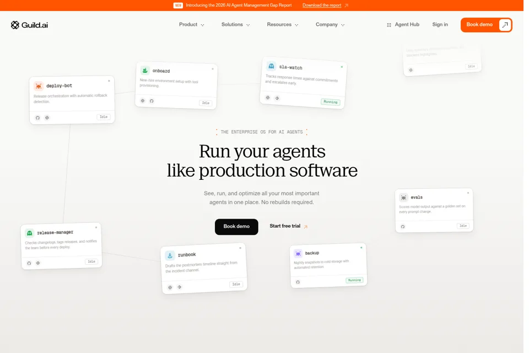Click the Idle status on runbook card
The width and height of the screenshot is (529, 353).
coord(236,284)
